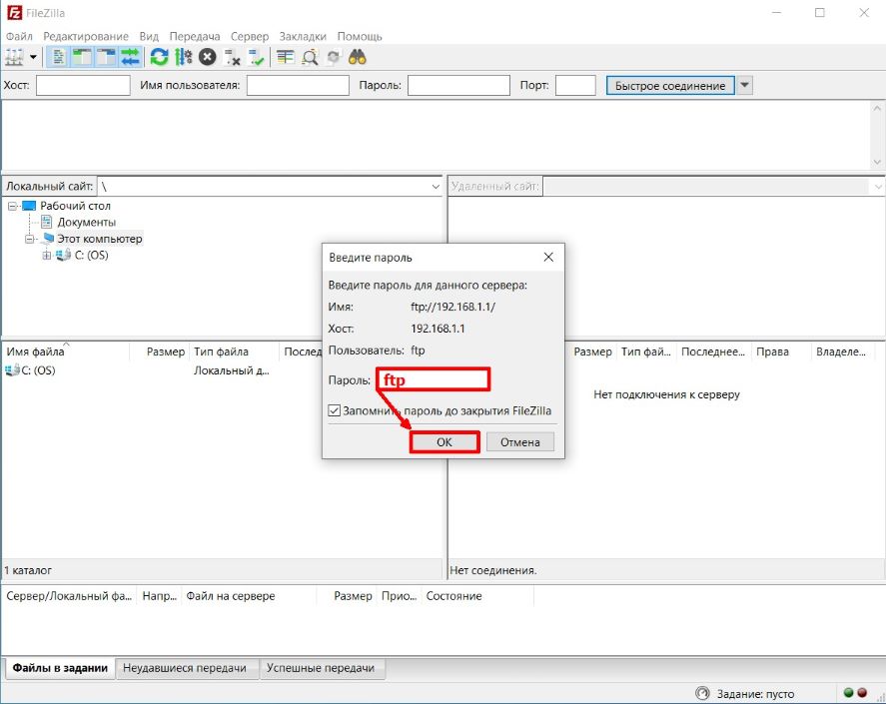Open the process queue toggle icon
886x704 pixels.
point(183,58)
